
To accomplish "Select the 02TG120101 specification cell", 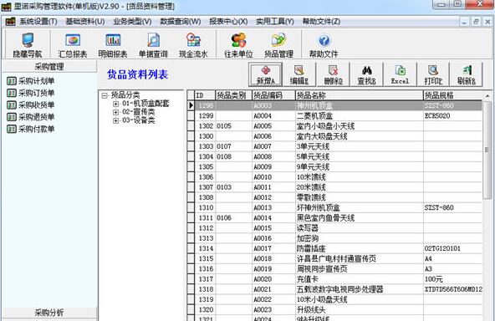I will point(453,248).
